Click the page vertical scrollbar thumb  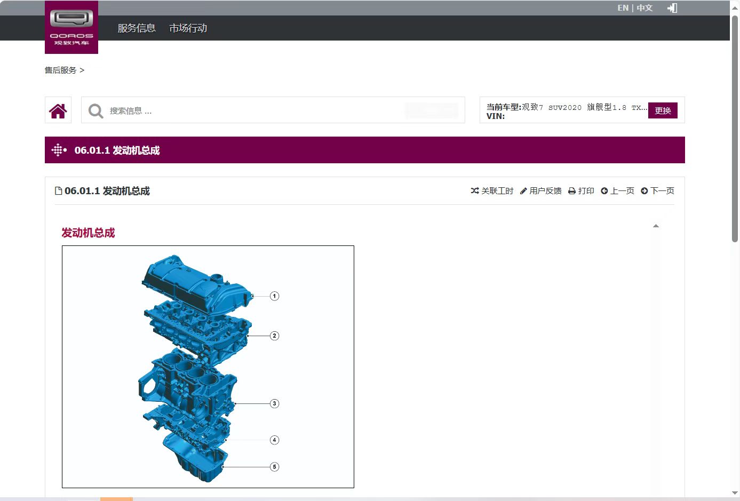click(x=735, y=128)
